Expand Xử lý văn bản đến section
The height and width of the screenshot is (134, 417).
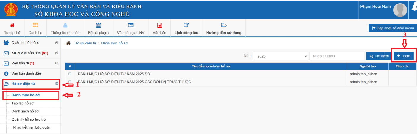57,53
